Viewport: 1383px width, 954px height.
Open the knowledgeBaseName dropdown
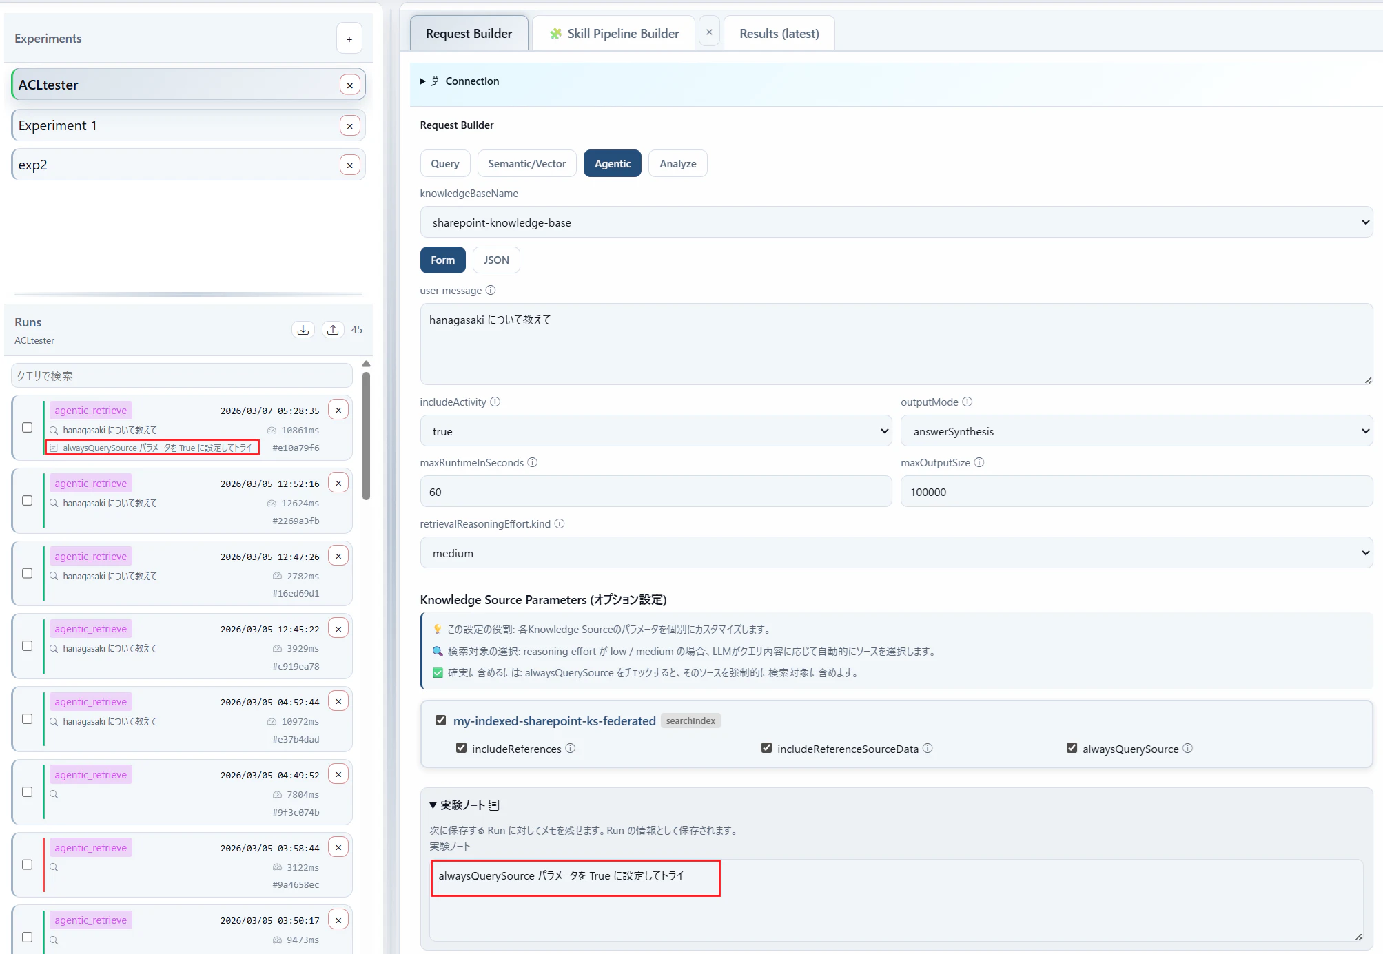click(896, 222)
